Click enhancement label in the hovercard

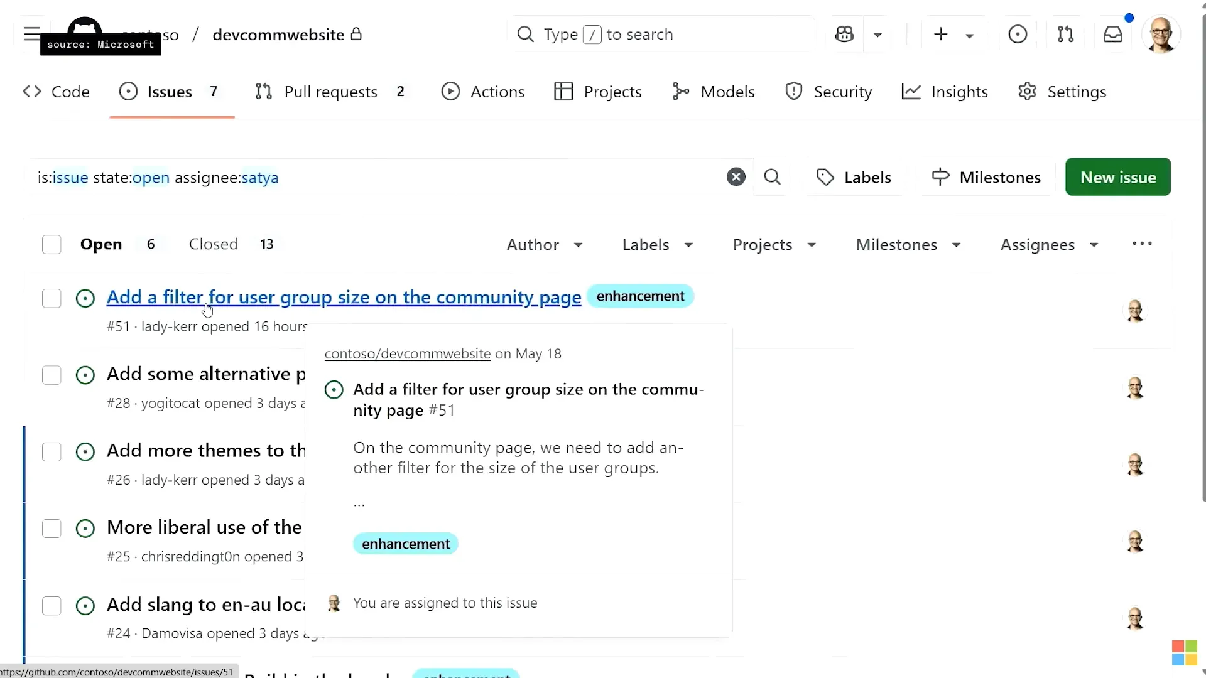pyautogui.click(x=406, y=544)
